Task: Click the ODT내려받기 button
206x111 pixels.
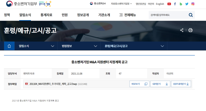Action: point(181,84)
